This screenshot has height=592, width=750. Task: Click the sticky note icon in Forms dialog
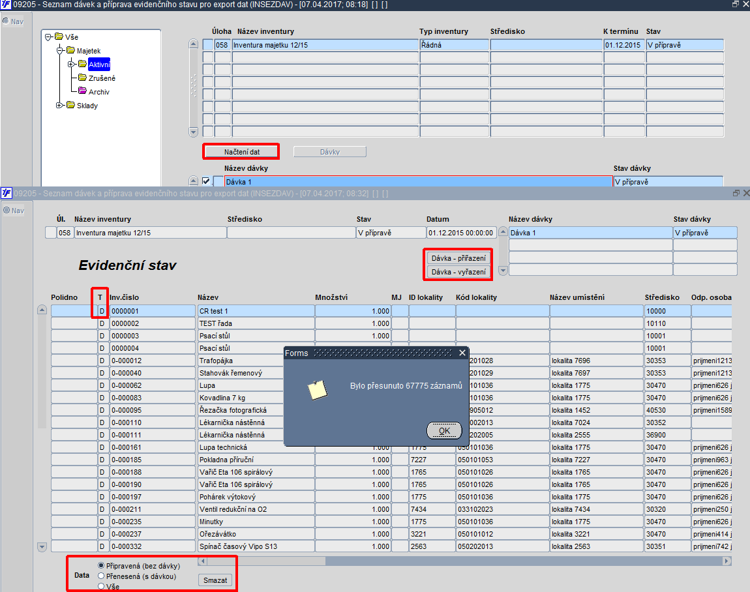pos(317,390)
